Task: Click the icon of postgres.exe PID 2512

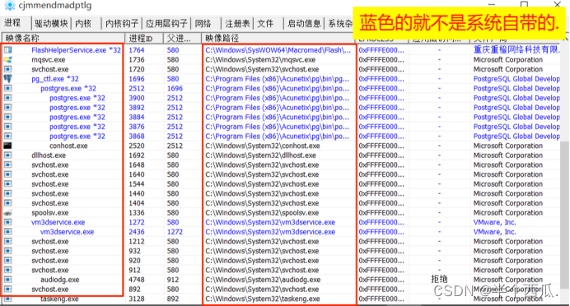Action: tap(7, 88)
